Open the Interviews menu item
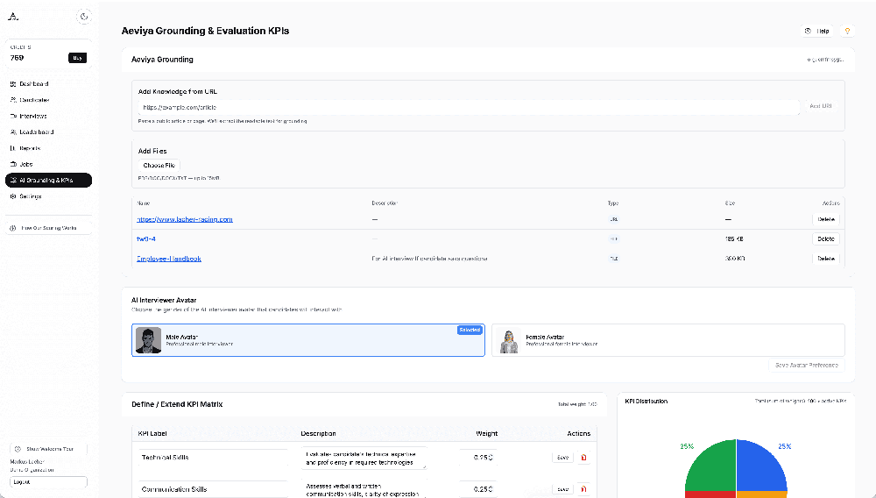Screen dimensions: 876x498 (48, 117)
